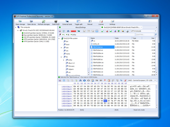
Task: Click the blue two-arrows icon in the hex toolbar
Action: click(121, 80)
